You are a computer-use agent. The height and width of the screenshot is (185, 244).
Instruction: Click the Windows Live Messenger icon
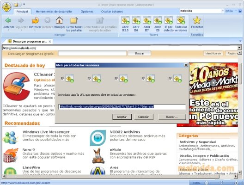(x=11, y=137)
